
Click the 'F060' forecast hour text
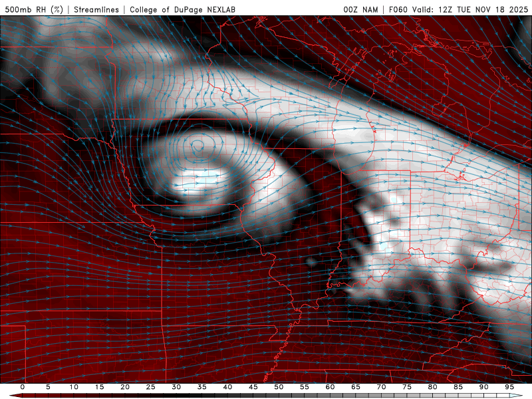point(398,9)
